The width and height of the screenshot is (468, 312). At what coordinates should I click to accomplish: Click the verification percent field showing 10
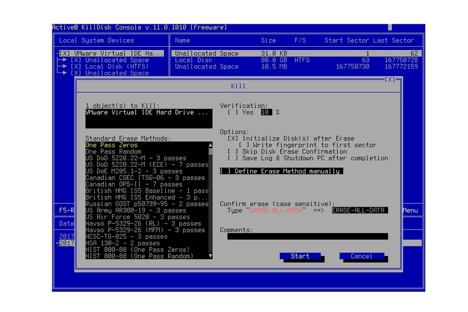click(266, 112)
